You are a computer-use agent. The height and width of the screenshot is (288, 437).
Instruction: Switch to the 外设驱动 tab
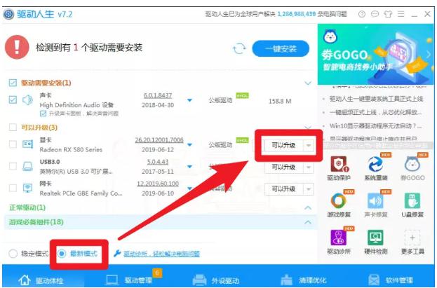216,280
